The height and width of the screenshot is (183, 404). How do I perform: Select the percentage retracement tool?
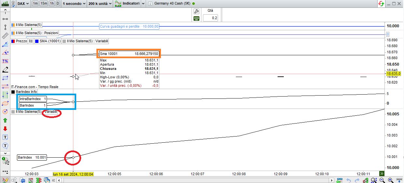coord(5,61)
